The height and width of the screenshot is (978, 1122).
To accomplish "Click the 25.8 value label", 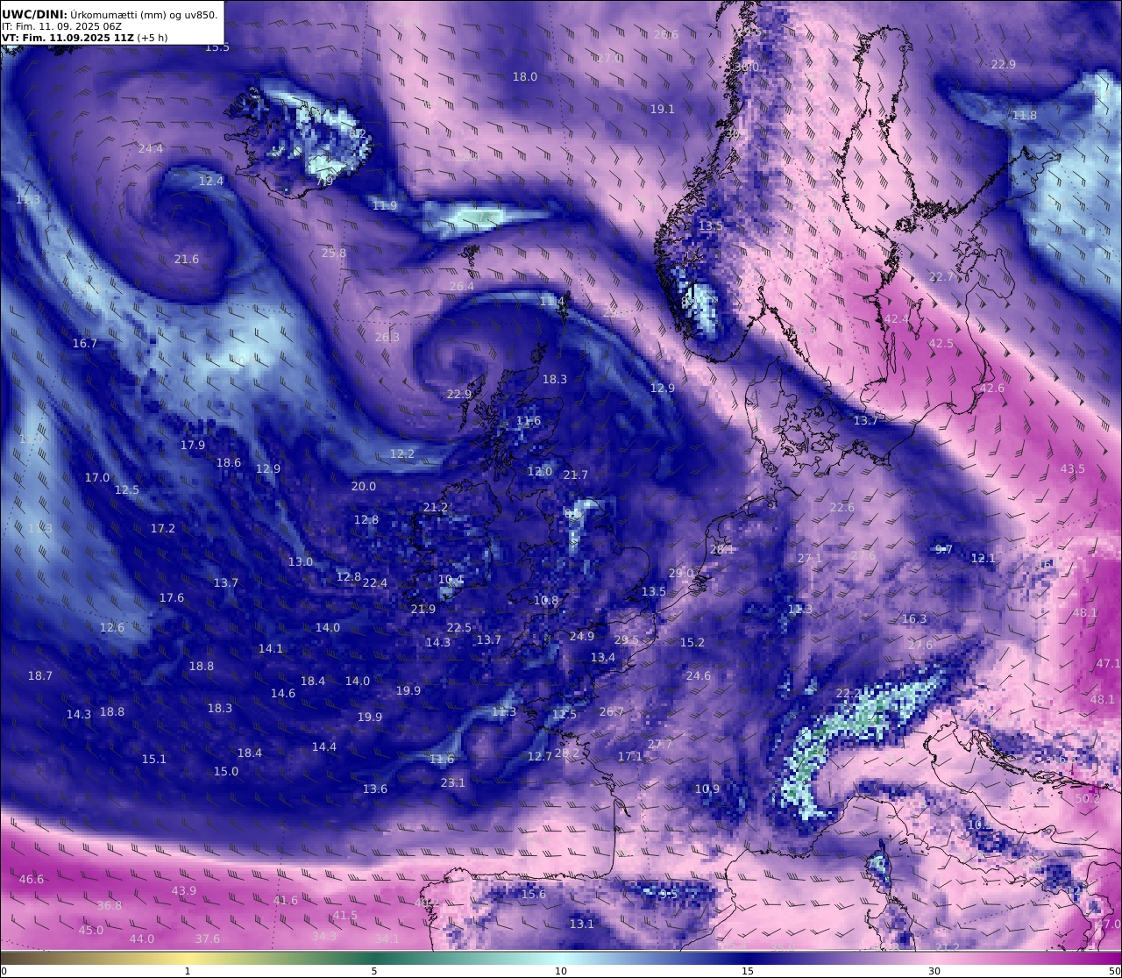I will click(x=334, y=253).
